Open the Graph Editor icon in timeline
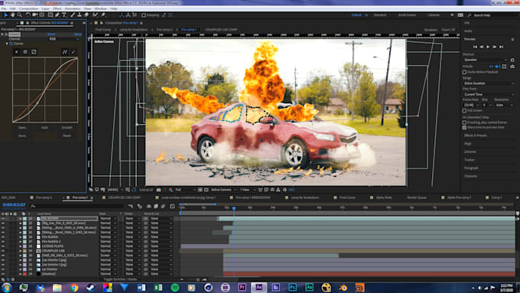The image size is (520, 293). 172,206
